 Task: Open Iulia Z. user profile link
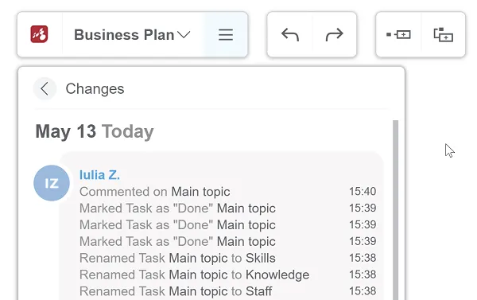99,175
